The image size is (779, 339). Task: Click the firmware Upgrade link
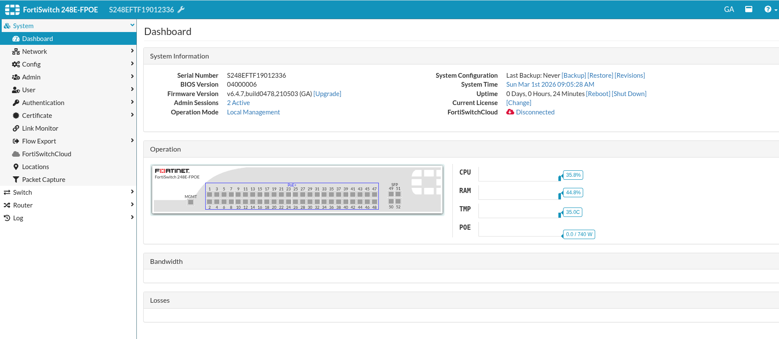click(x=327, y=94)
